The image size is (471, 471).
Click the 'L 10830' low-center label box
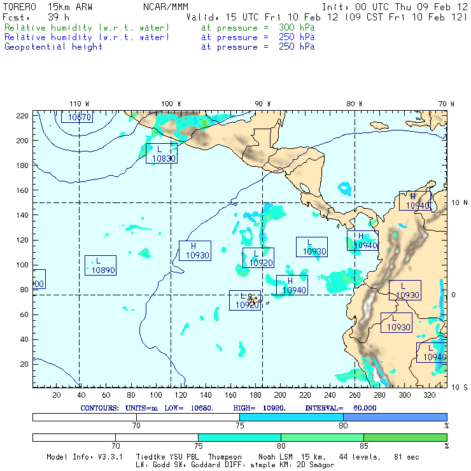click(x=162, y=153)
